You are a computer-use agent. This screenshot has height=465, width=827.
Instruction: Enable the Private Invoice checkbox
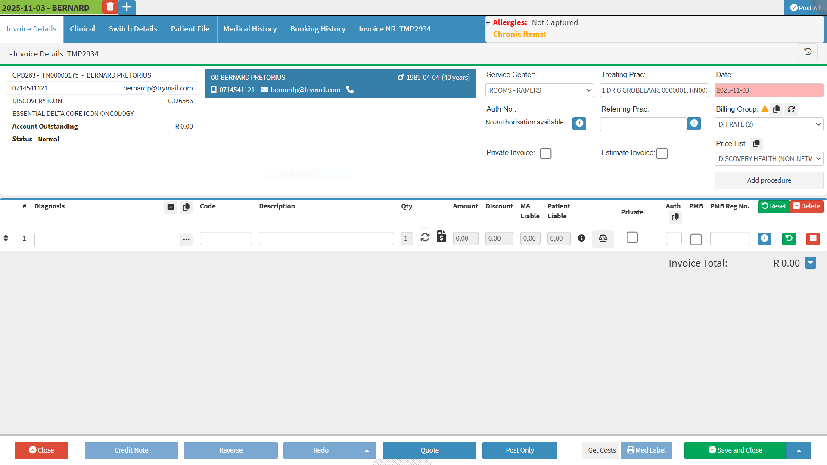[545, 153]
